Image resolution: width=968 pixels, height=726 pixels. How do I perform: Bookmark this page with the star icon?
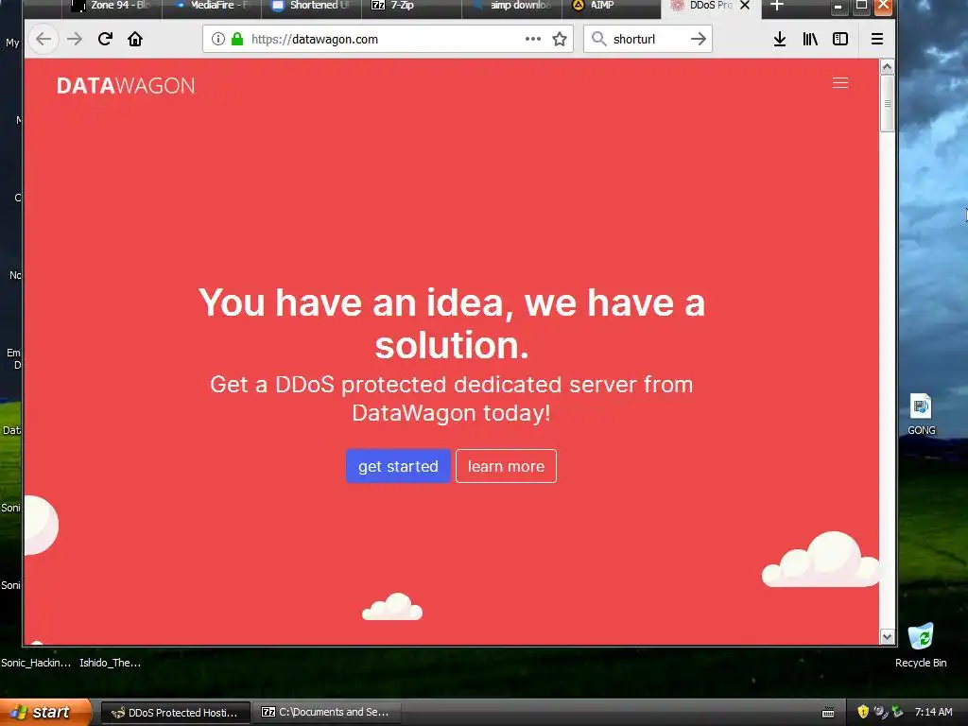pos(560,40)
